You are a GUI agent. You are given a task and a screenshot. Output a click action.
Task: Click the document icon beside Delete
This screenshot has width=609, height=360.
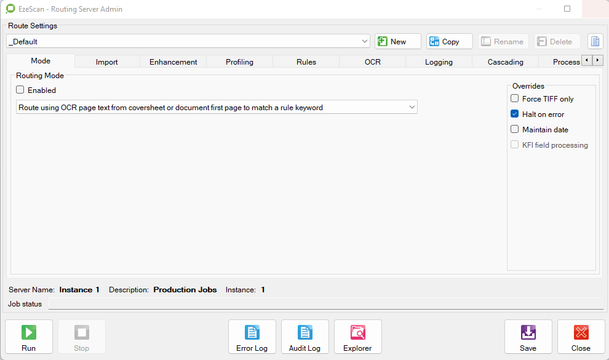[595, 42]
